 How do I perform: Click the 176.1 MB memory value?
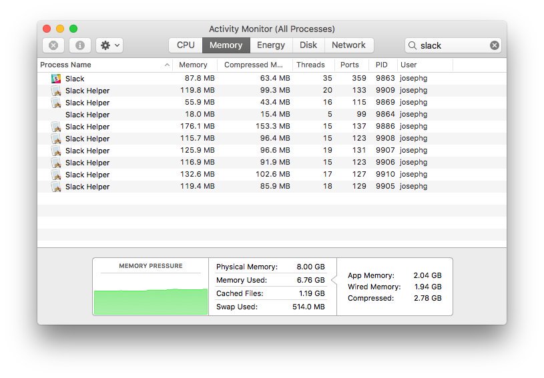198,126
